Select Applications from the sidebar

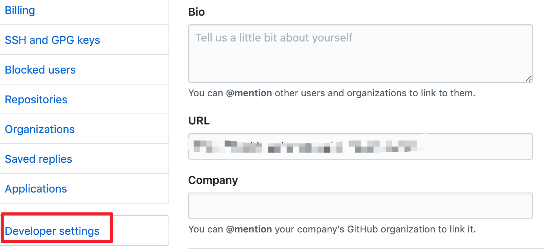point(36,189)
